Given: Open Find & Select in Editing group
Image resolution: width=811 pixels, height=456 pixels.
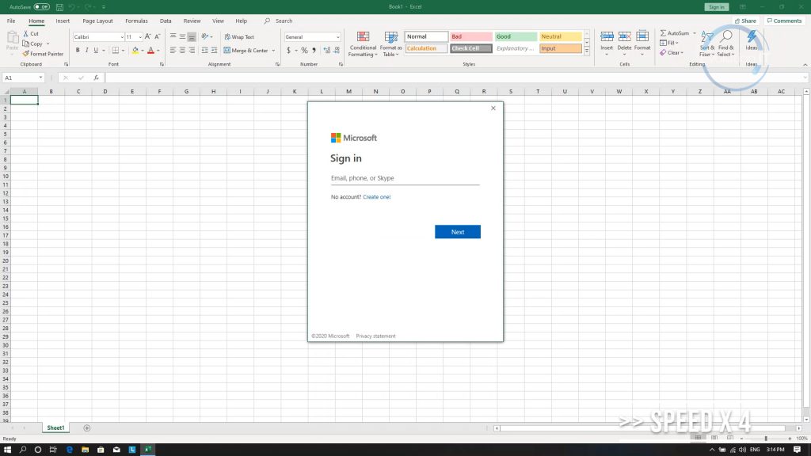Looking at the screenshot, I should 725,44.
